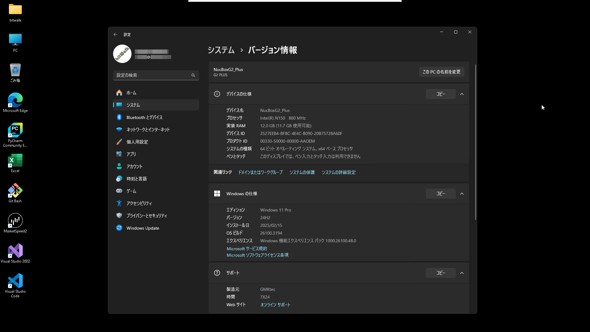Collapse the Support section chevron

pos(462,273)
